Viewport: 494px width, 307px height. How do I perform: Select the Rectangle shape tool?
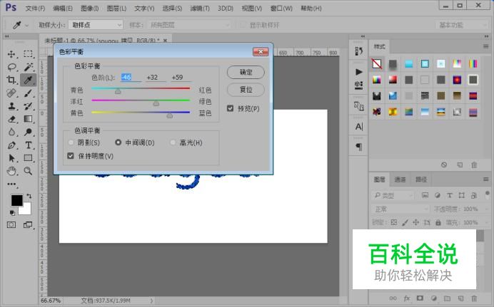pos(28,158)
